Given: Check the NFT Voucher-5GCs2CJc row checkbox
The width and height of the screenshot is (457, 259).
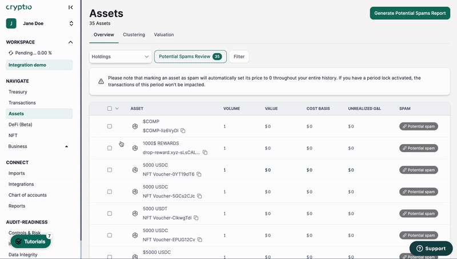Looking at the screenshot, I should click(110, 192).
